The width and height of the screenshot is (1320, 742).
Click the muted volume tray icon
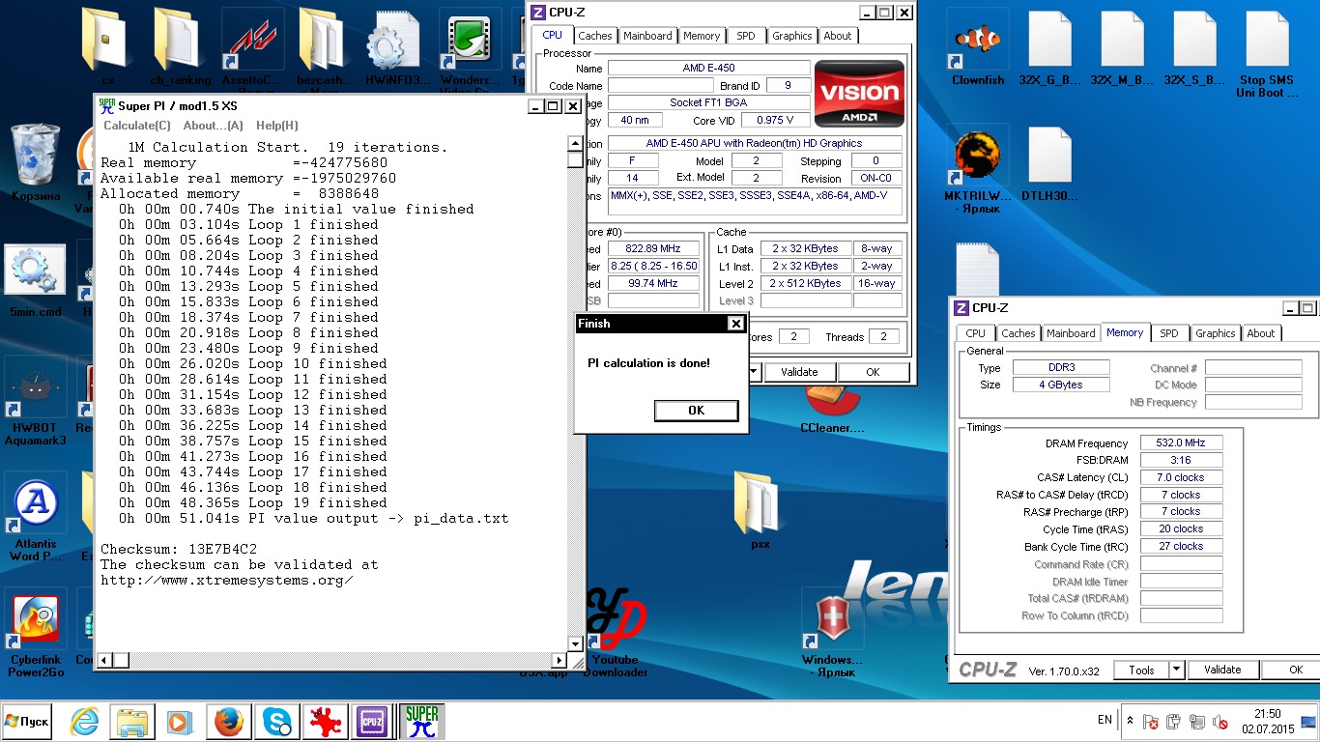(1220, 722)
